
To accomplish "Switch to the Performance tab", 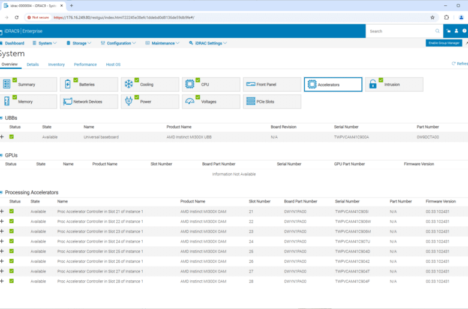I will pyautogui.click(x=85, y=64).
